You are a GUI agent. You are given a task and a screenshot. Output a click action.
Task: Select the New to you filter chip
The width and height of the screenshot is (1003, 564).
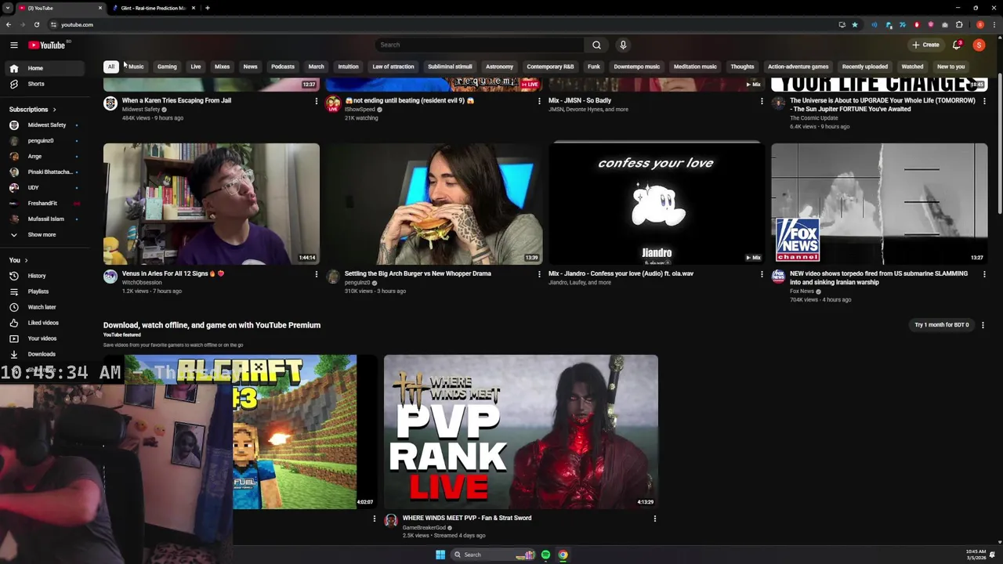coord(951,67)
